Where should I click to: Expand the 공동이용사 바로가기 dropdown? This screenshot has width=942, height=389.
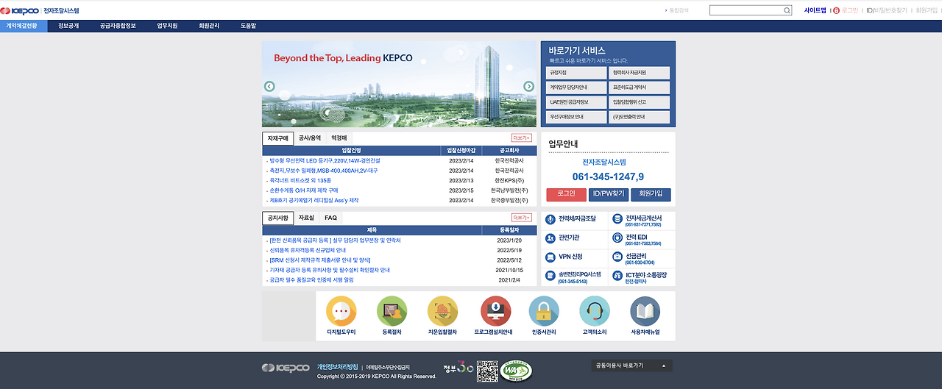[632, 365]
